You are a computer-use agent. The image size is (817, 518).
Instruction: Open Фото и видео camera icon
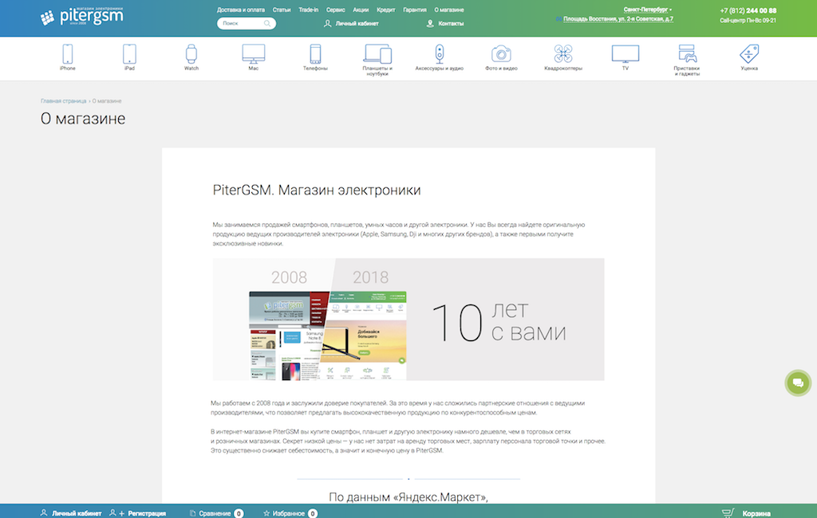[501, 54]
